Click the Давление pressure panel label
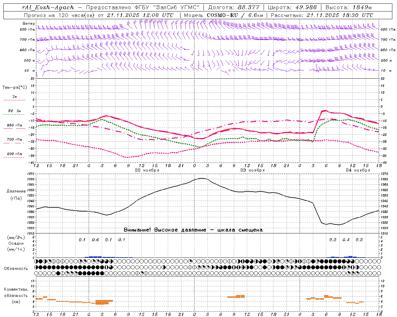397x317 pixels. click(x=16, y=191)
